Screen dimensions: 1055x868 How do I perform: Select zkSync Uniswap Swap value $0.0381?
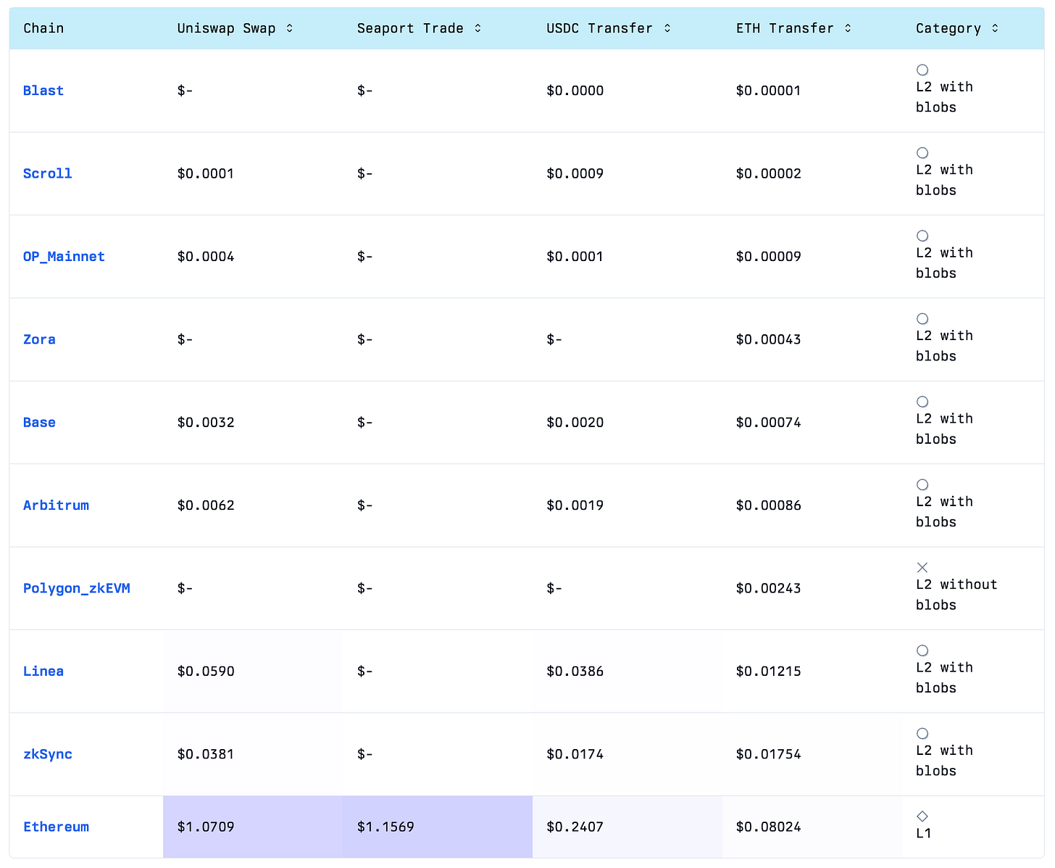click(206, 754)
